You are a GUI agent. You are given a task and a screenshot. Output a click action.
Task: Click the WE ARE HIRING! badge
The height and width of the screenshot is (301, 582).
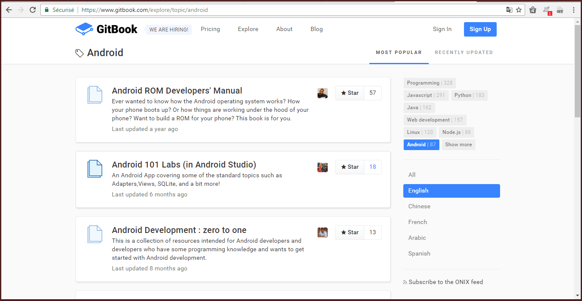(169, 30)
